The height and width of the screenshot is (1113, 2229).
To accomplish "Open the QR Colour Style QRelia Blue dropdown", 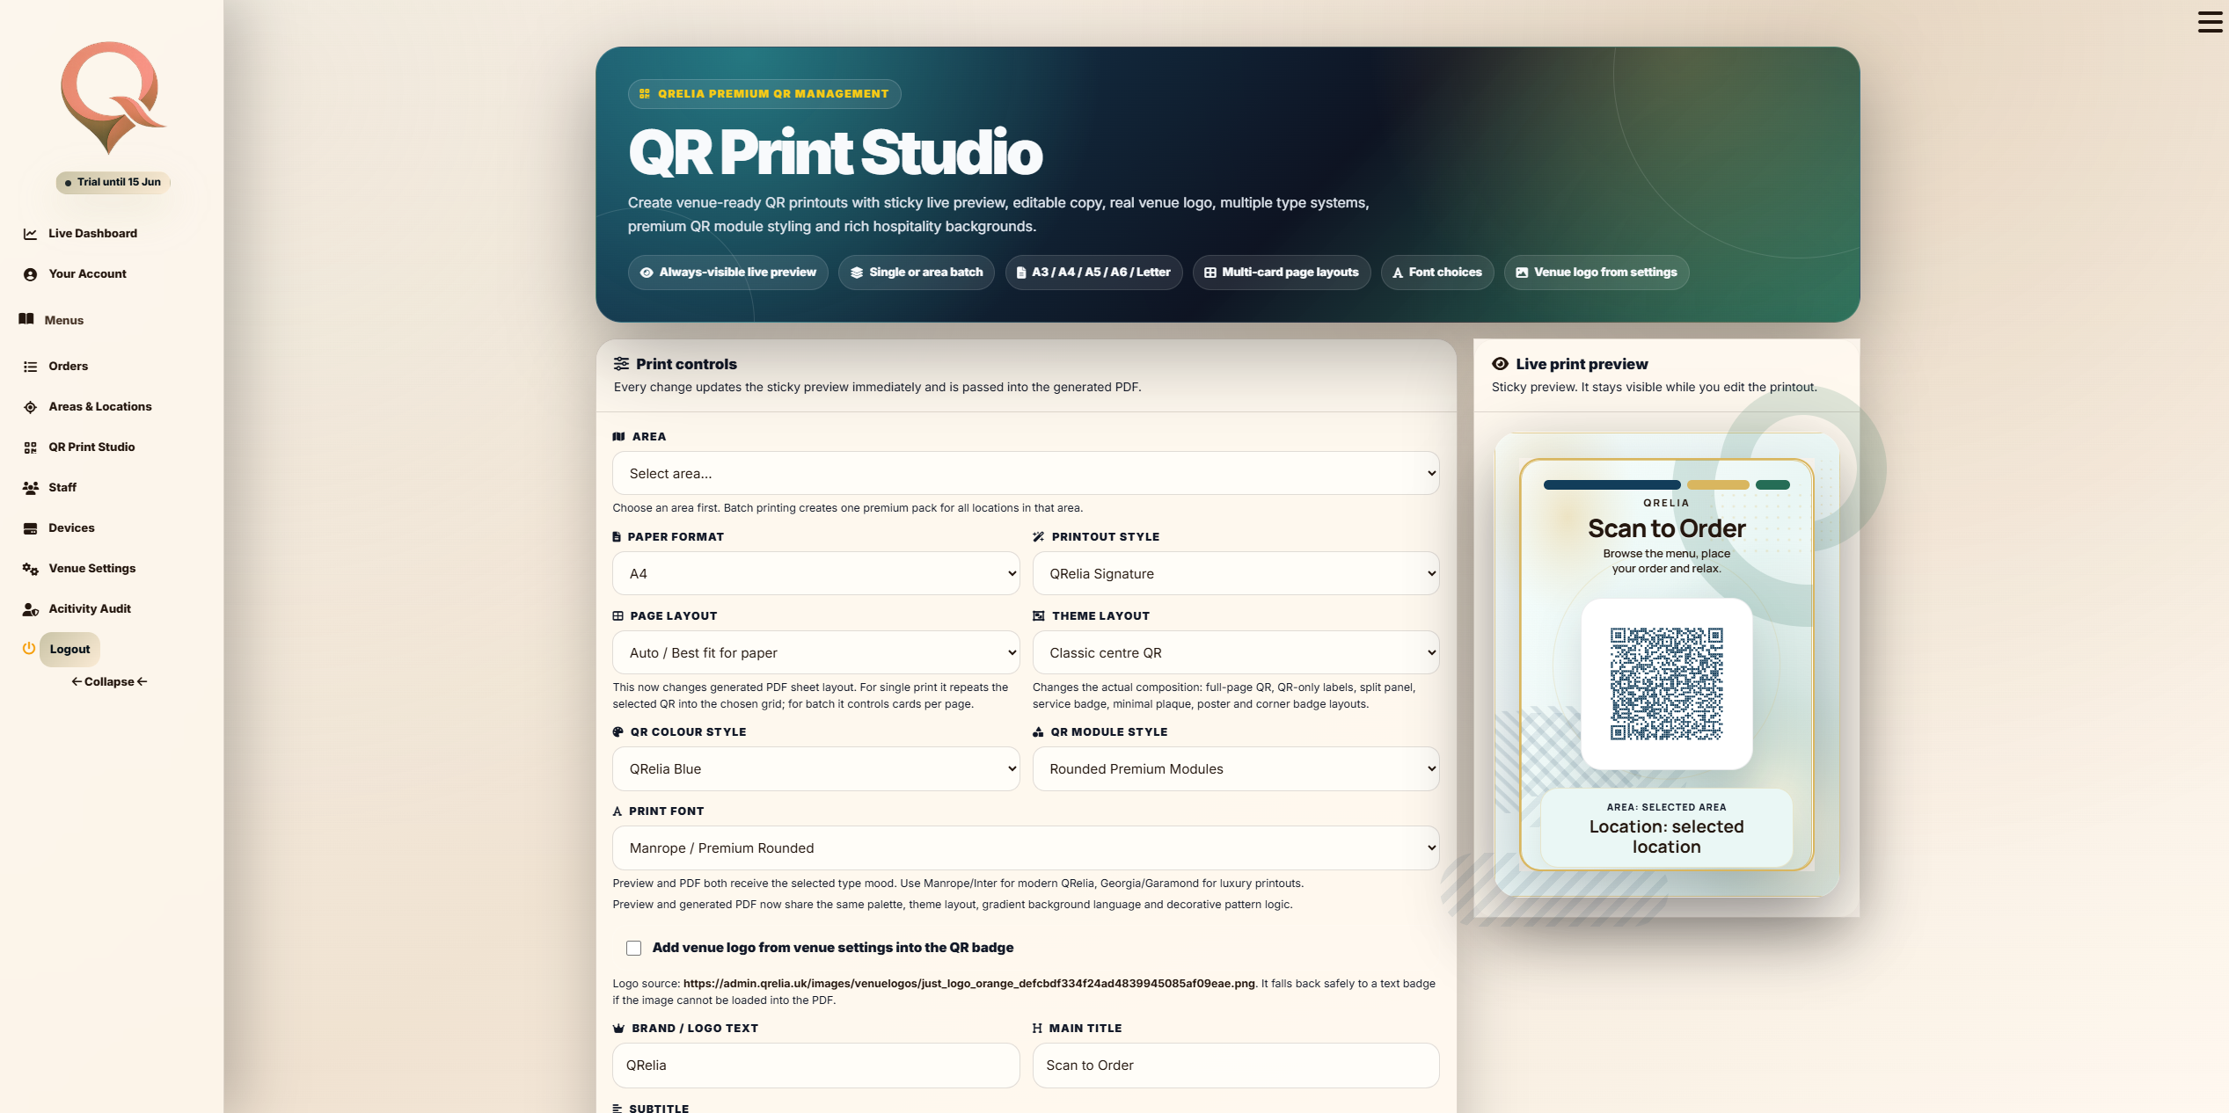I will coord(815,768).
